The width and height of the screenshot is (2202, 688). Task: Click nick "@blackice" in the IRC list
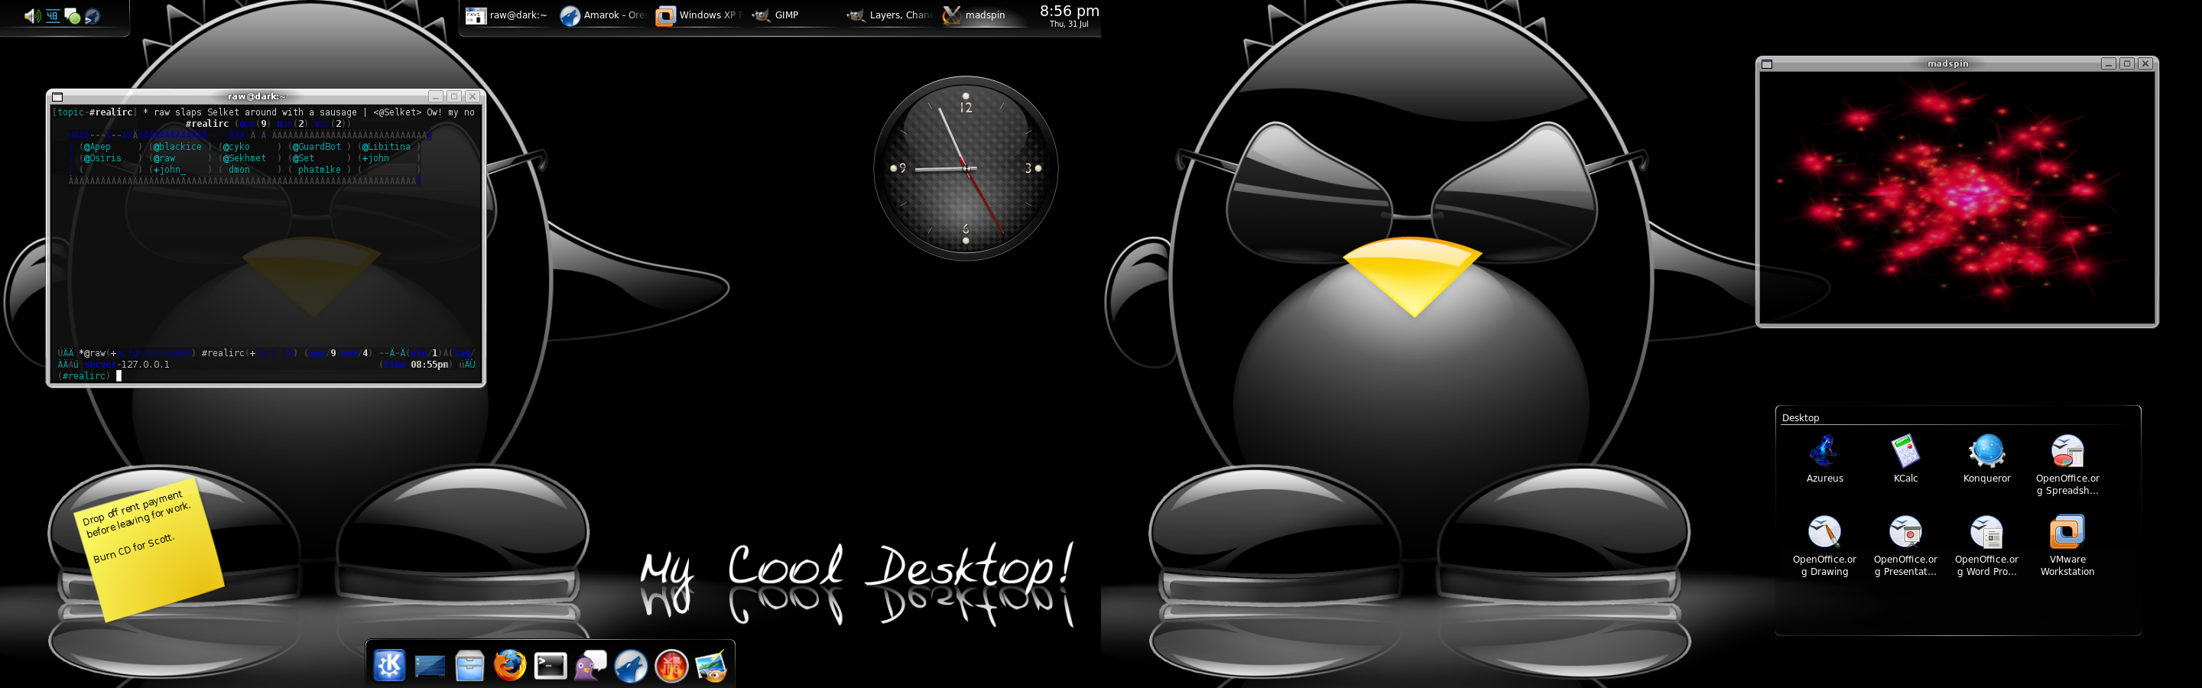click(x=178, y=147)
